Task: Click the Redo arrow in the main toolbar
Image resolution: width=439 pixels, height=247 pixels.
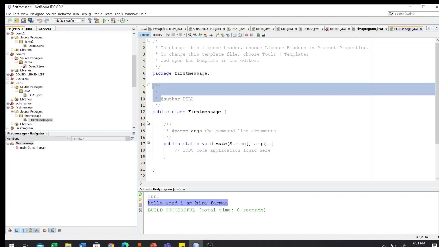Action: pyautogui.click(x=47, y=21)
